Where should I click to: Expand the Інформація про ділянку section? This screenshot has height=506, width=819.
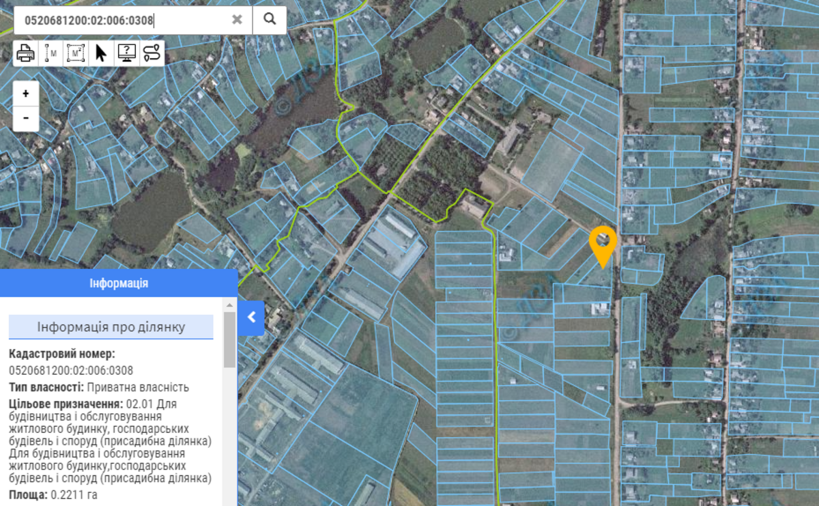[111, 327]
